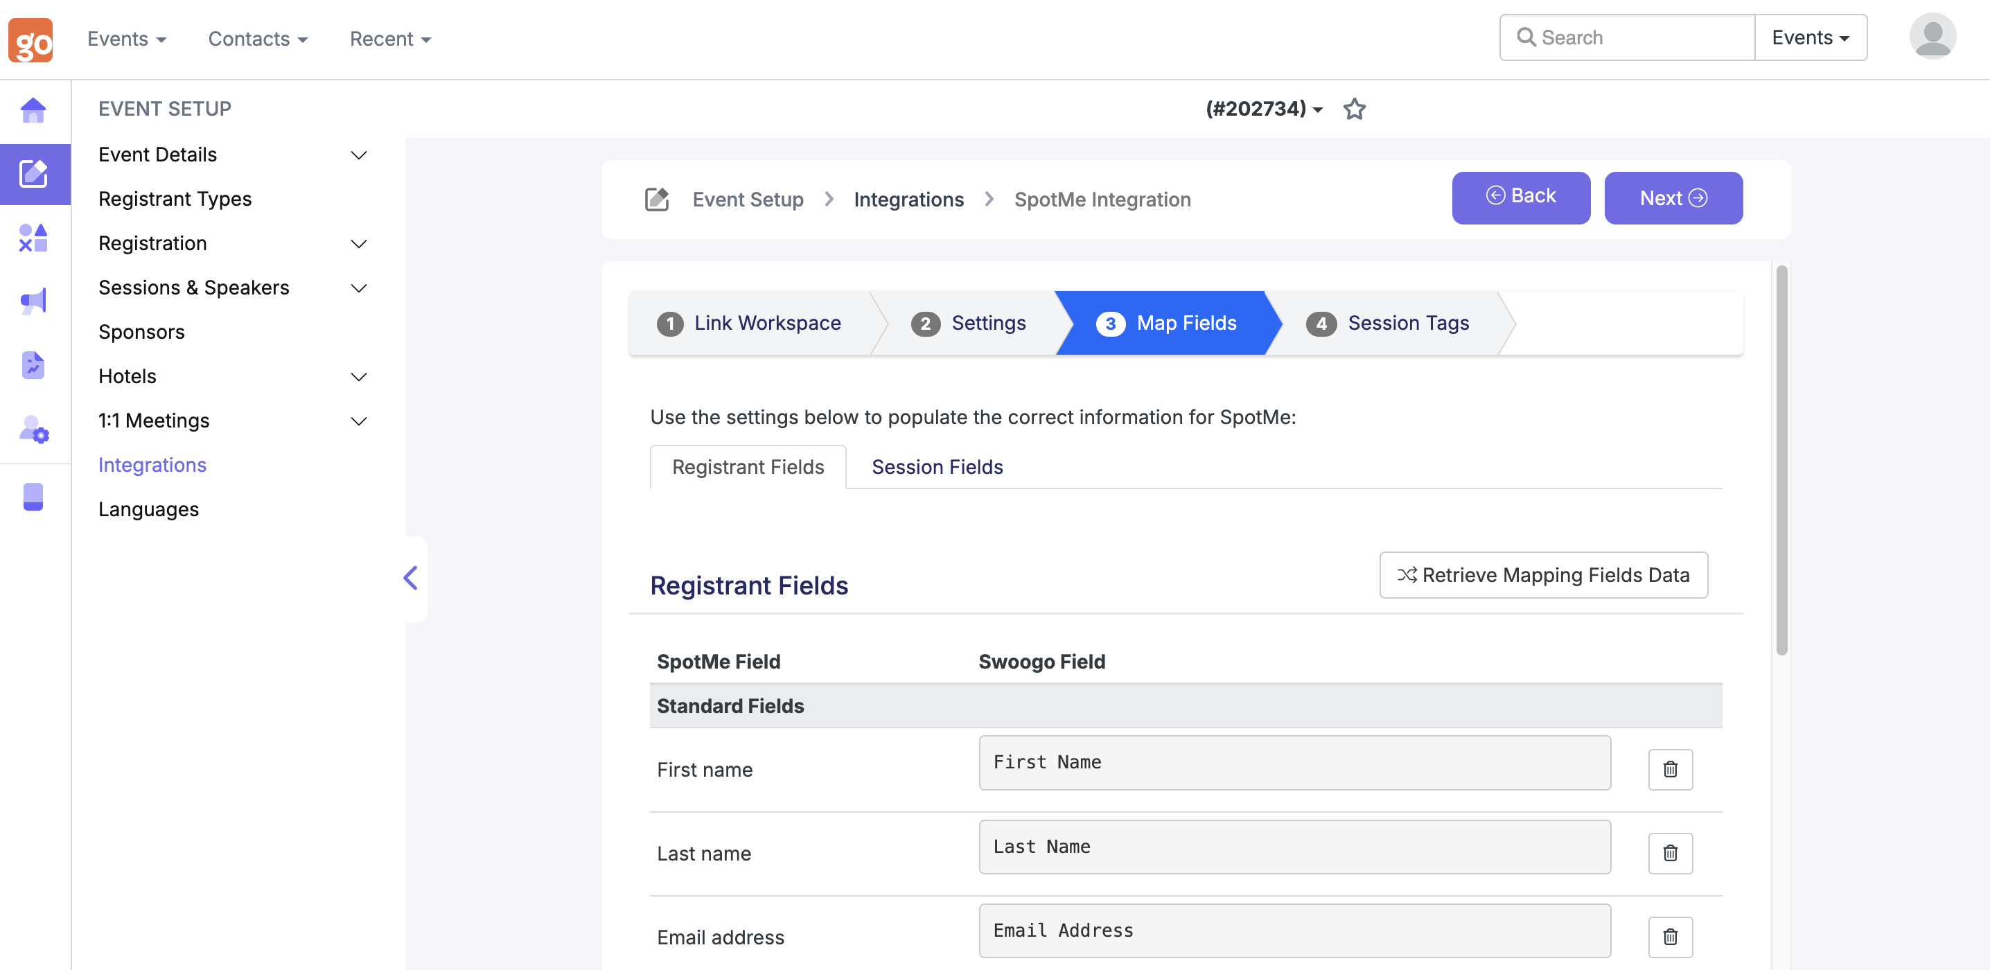Expand the Event Details section

tap(358, 155)
